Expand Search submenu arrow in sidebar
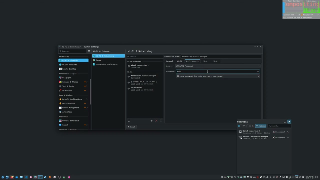Image resolution: width=320 pixels, height=180 pixels. coord(87,125)
